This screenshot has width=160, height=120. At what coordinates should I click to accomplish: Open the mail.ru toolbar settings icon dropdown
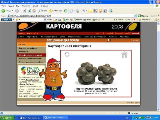(157, 19)
